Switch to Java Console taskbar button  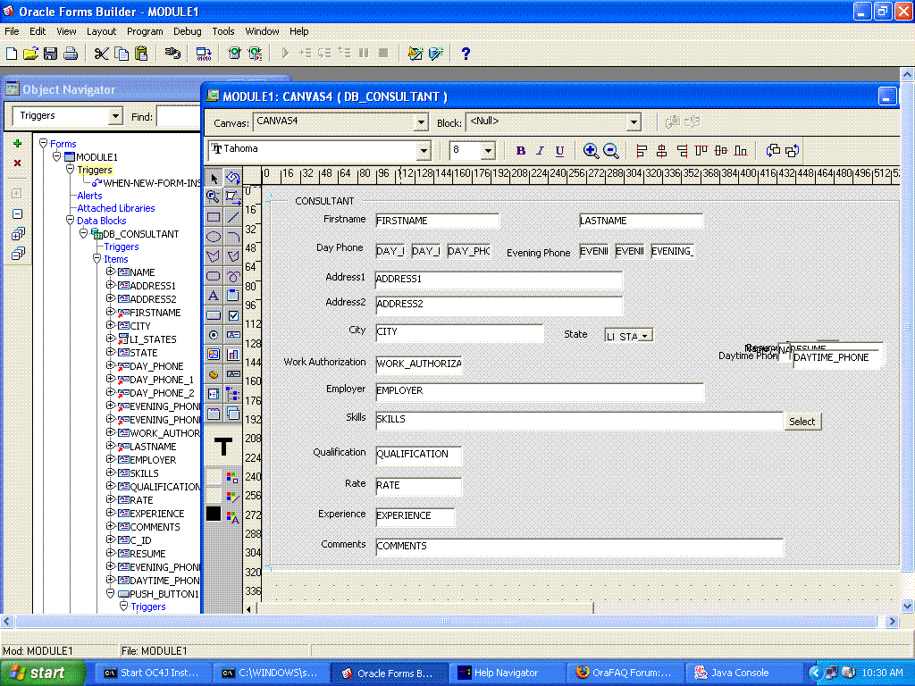(743, 673)
